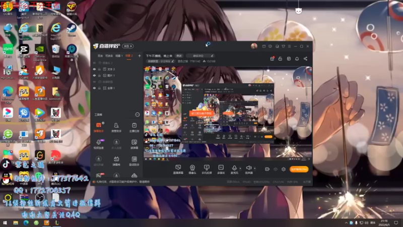Open the gift box icon with red dot
This screenshot has width=403, height=227.
tap(272, 59)
